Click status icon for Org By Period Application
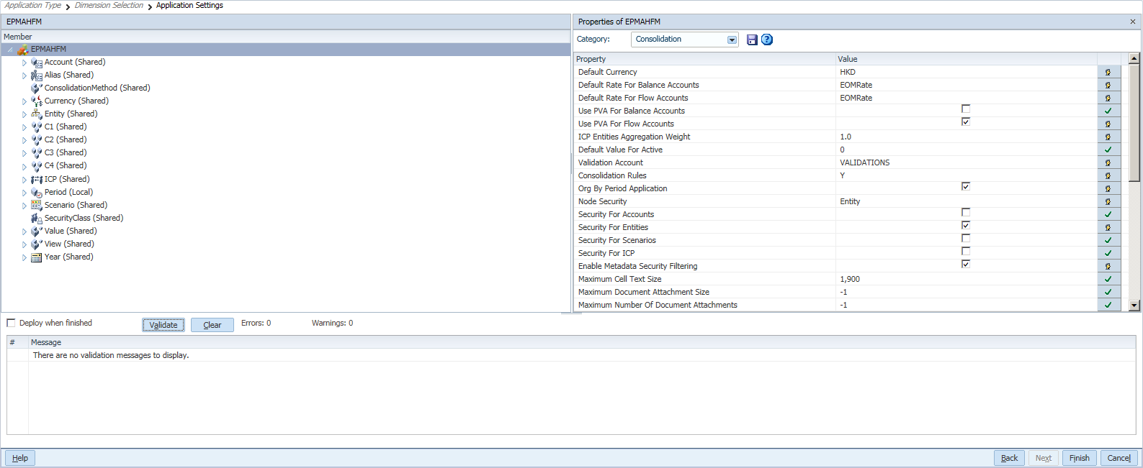 (x=1108, y=188)
